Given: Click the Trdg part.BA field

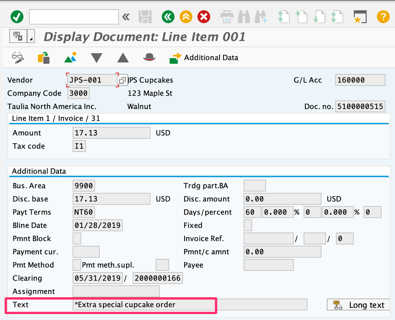Looking at the screenshot, I should (255, 186).
